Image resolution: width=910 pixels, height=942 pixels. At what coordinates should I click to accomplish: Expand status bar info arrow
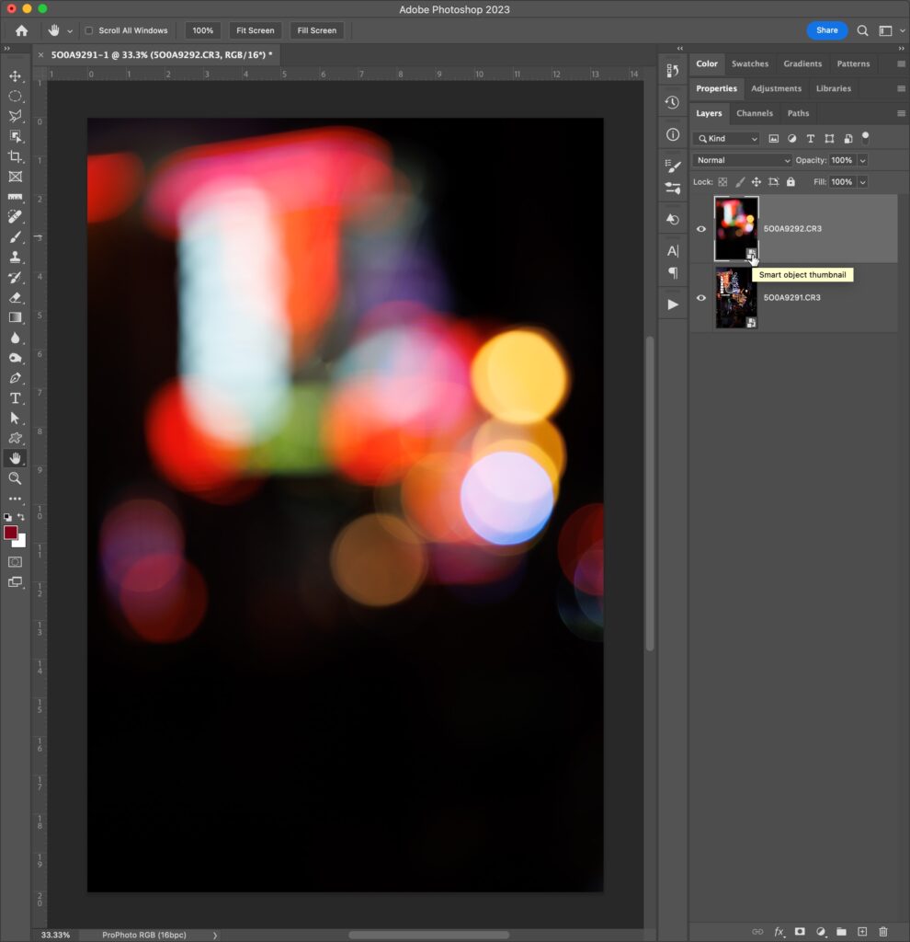[x=215, y=936]
